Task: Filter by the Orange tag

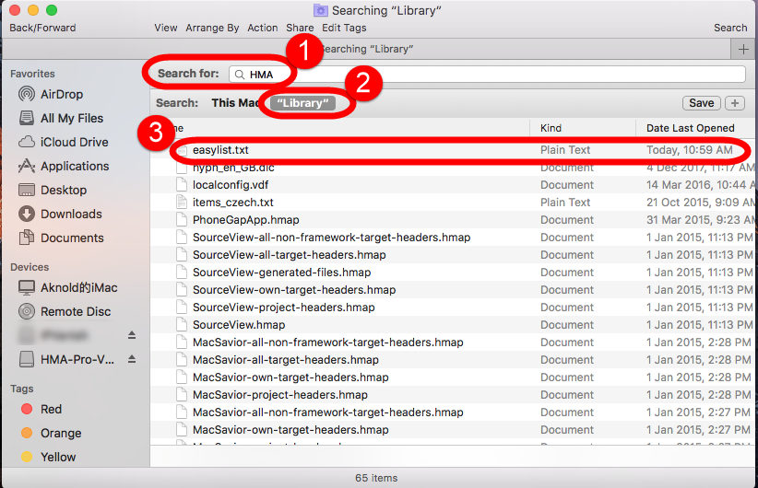Action: [60, 433]
